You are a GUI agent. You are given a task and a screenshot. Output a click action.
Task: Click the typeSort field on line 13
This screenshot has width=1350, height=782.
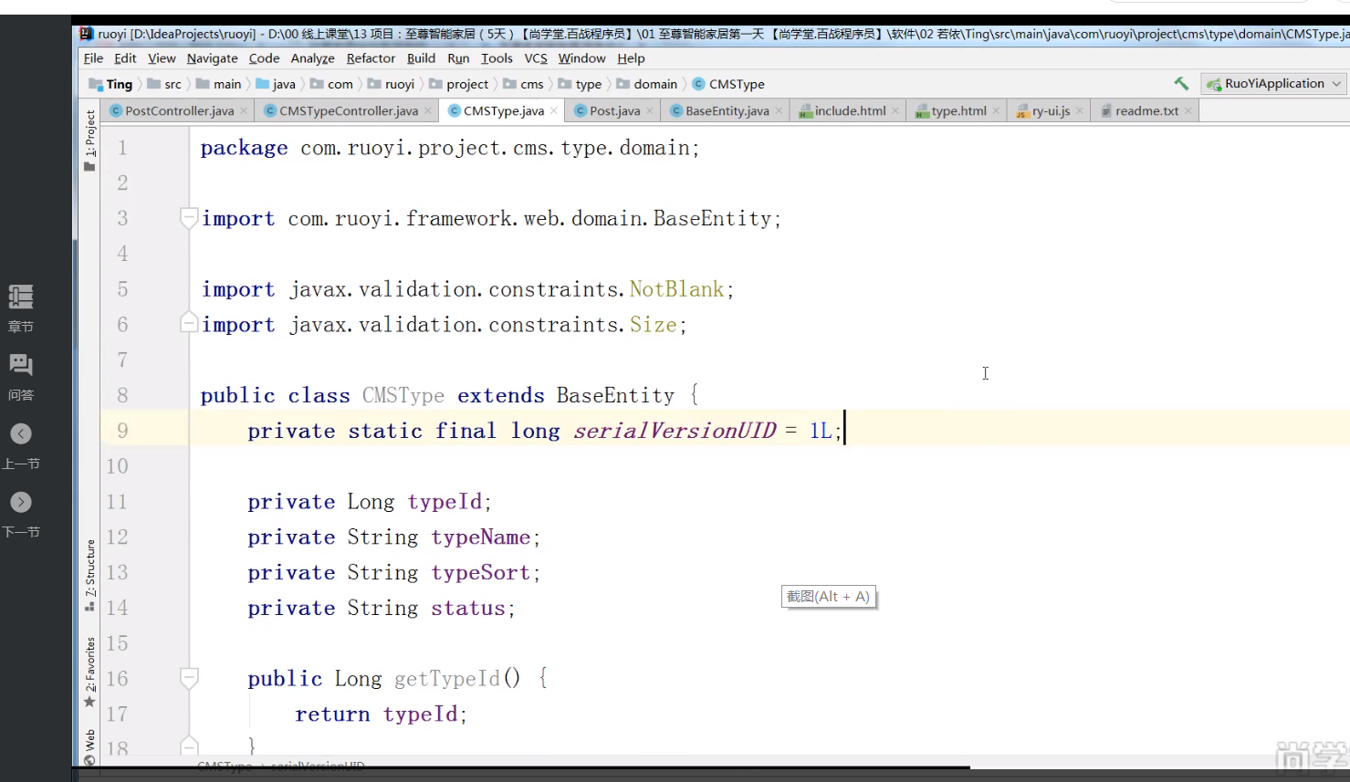480,573
